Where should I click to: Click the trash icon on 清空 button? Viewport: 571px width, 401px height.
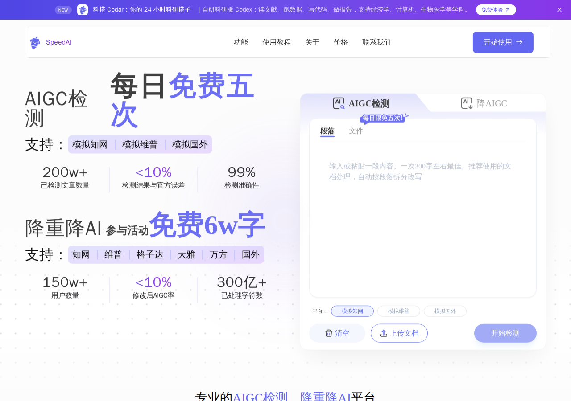(x=329, y=333)
